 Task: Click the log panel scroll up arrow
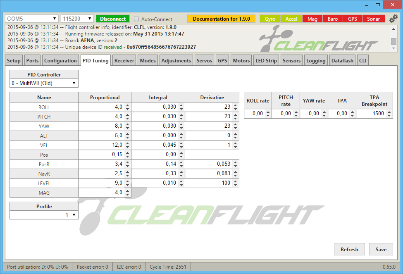tap(393, 29)
